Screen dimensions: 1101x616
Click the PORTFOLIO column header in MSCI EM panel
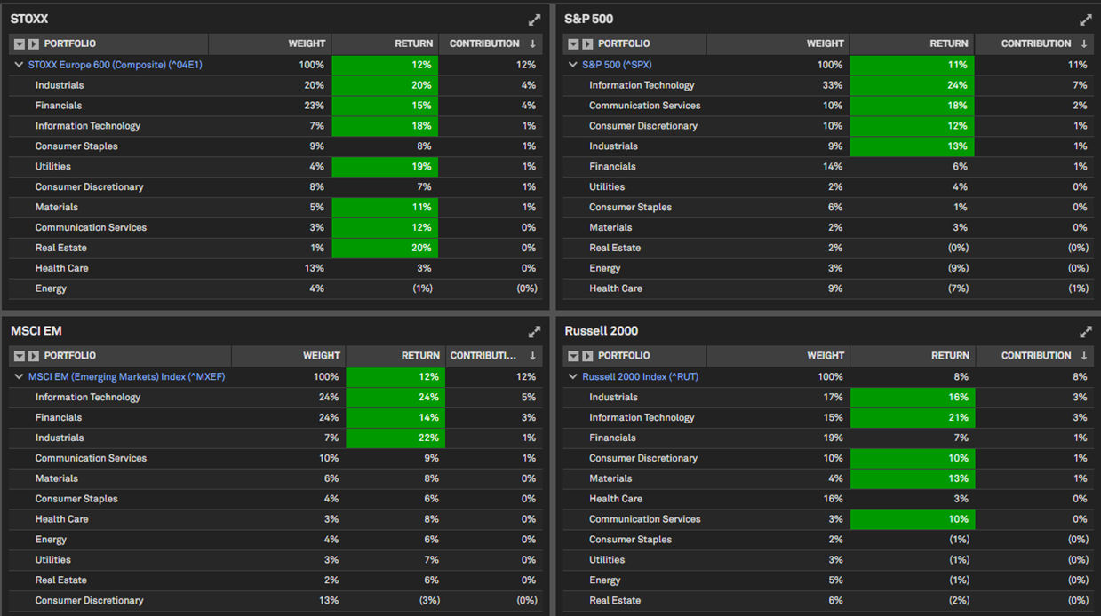121,356
